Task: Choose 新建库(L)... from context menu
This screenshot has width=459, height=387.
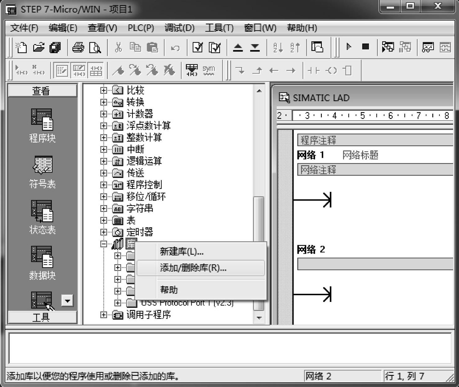Action: 200,252
